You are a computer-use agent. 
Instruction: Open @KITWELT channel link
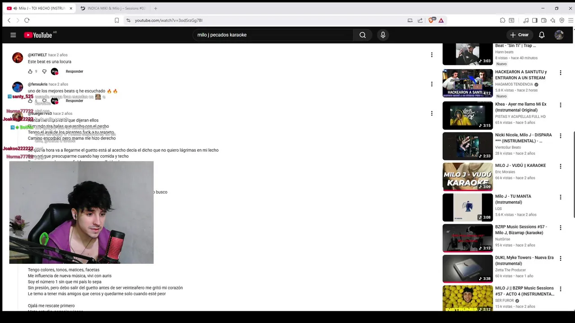point(37,55)
